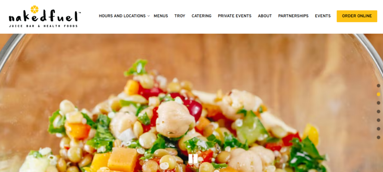
Task: Visit the Private Events page
Action: tap(235, 16)
